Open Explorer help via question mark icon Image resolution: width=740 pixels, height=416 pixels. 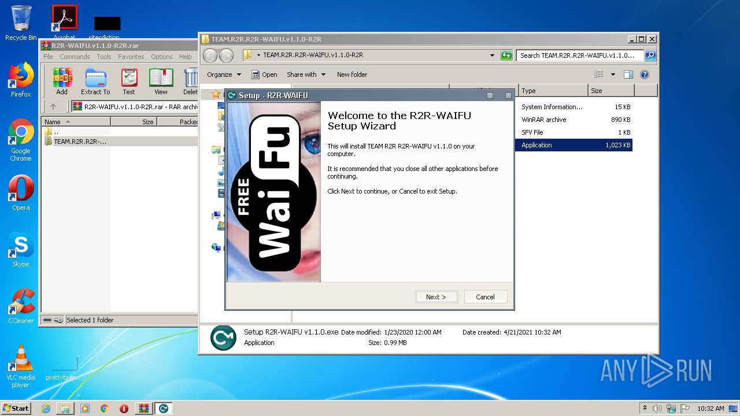tap(645, 75)
